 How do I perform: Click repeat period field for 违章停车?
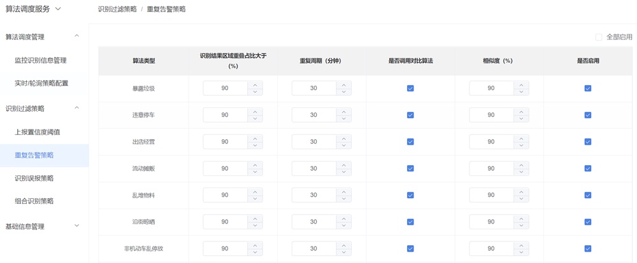click(313, 115)
